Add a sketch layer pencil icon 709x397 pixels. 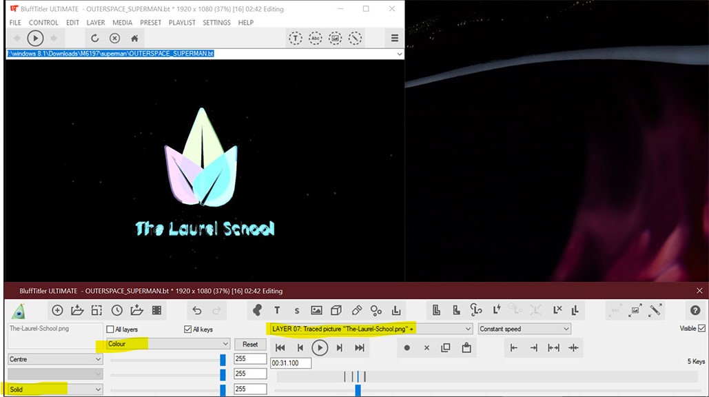[x=356, y=310]
